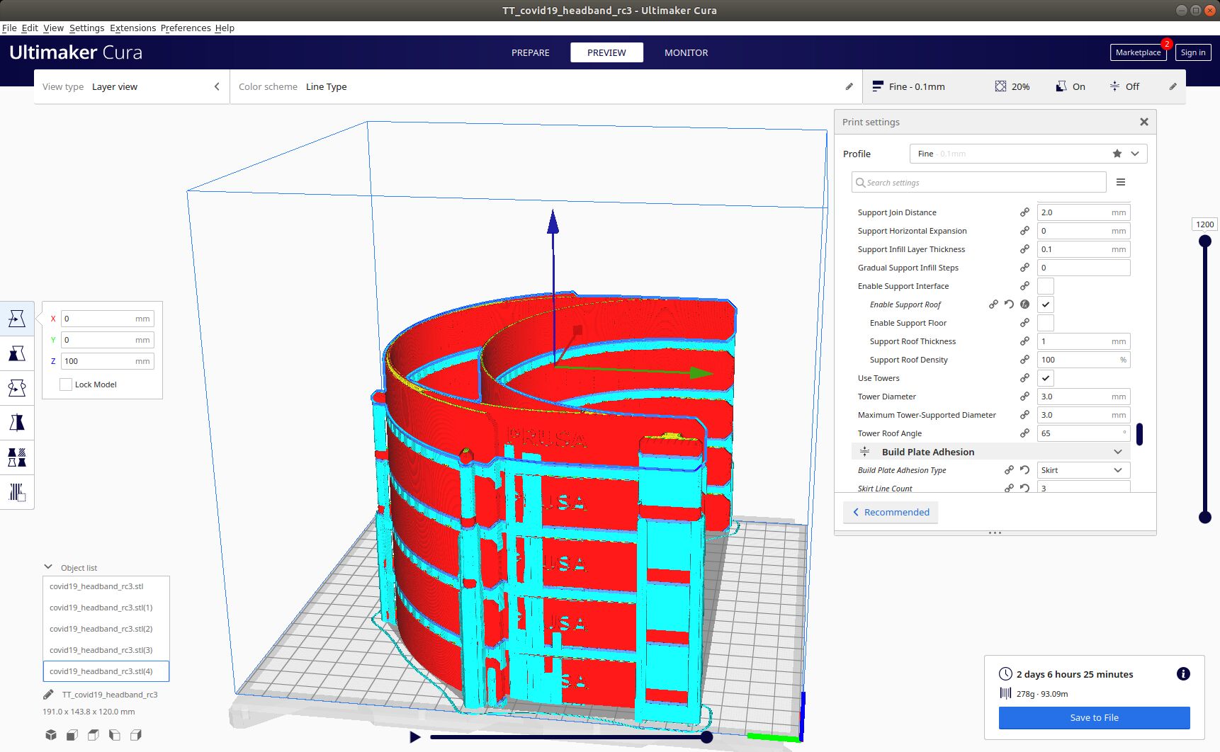Switch to top view cube icon
The image size is (1220, 752).
[94, 735]
